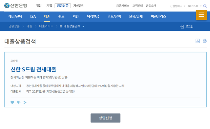Viewport: 210px width, 129px height.
Task: Click the text size adjustment icon
Action: [x=198, y=41]
